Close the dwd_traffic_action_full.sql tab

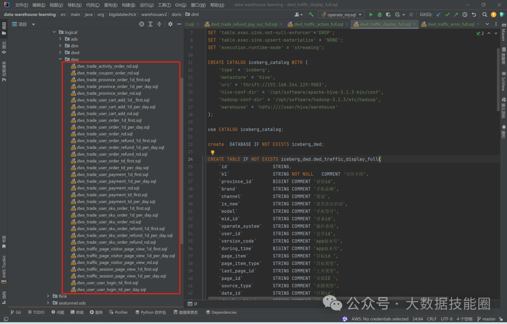point(347,24)
